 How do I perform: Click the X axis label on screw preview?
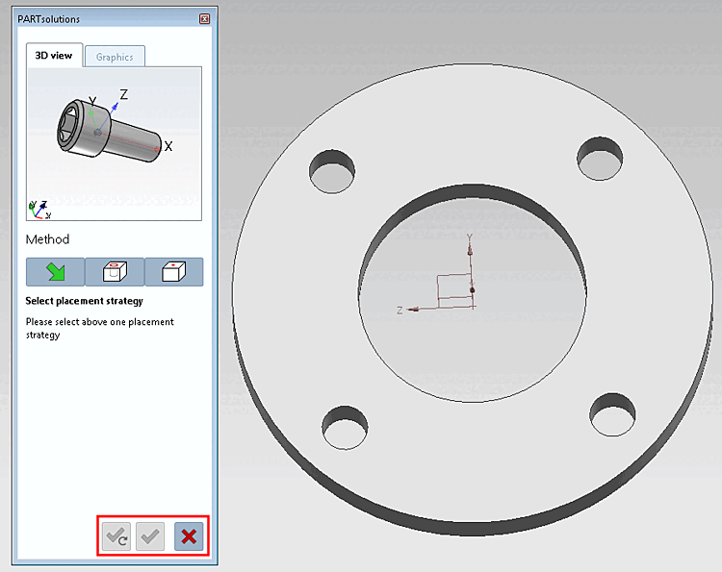(168, 147)
